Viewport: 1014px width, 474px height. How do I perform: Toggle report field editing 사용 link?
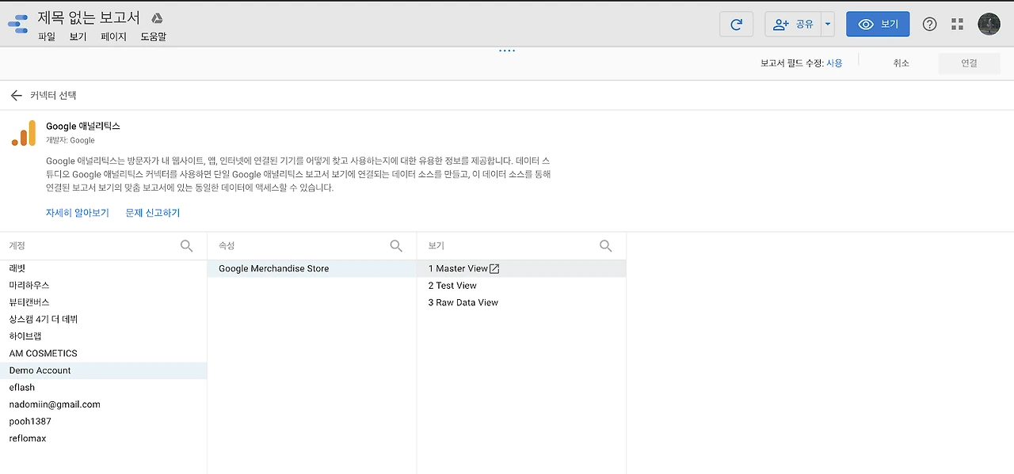click(834, 63)
